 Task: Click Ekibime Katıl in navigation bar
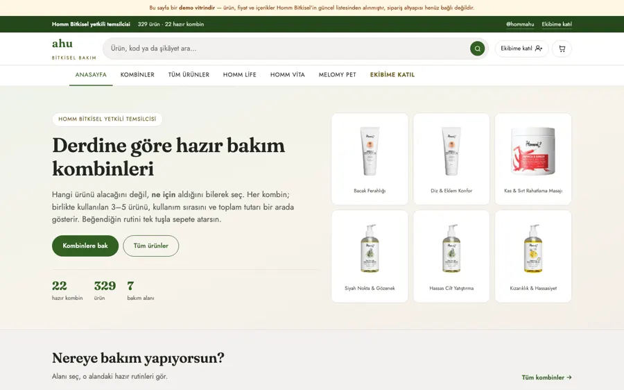pyautogui.click(x=392, y=74)
